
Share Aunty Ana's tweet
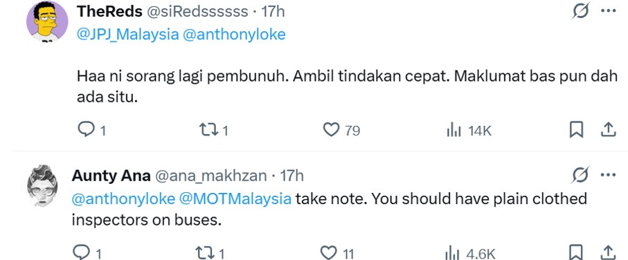(x=608, y=253)
